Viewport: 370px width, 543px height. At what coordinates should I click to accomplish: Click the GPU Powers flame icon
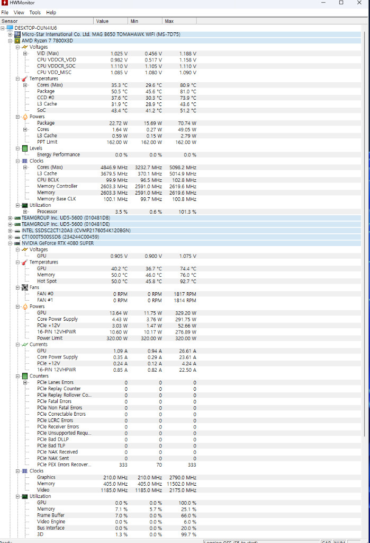25,306
